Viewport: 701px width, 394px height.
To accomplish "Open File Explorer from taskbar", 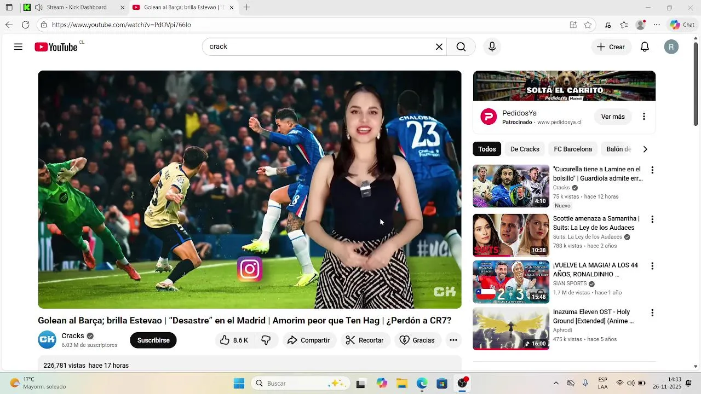I will (x=401, y=383).
